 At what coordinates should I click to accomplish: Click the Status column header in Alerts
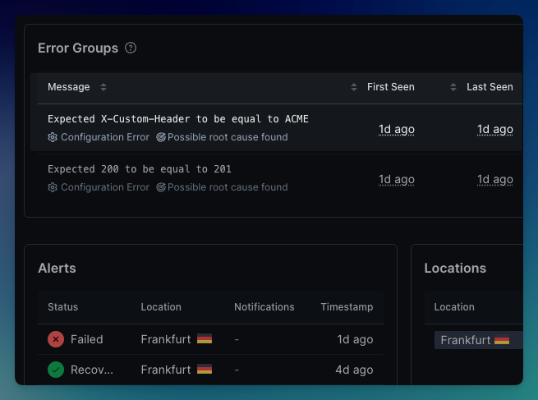[62, 307]
